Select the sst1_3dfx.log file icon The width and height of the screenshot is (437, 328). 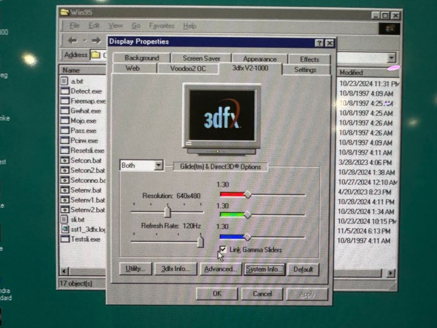pos(65,229)
